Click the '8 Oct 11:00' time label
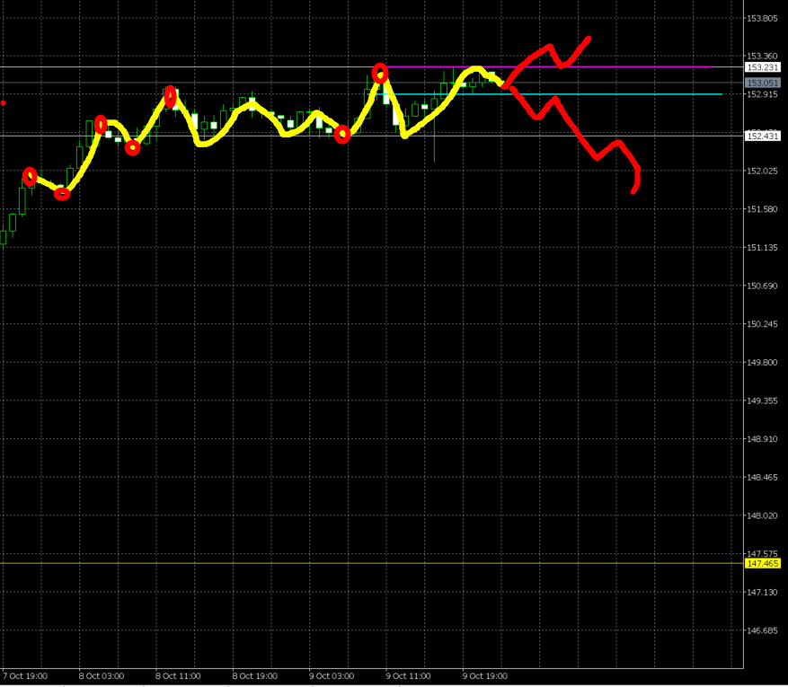Image resolution: width=788 pixels, height=687 pixels. point(178,675)
